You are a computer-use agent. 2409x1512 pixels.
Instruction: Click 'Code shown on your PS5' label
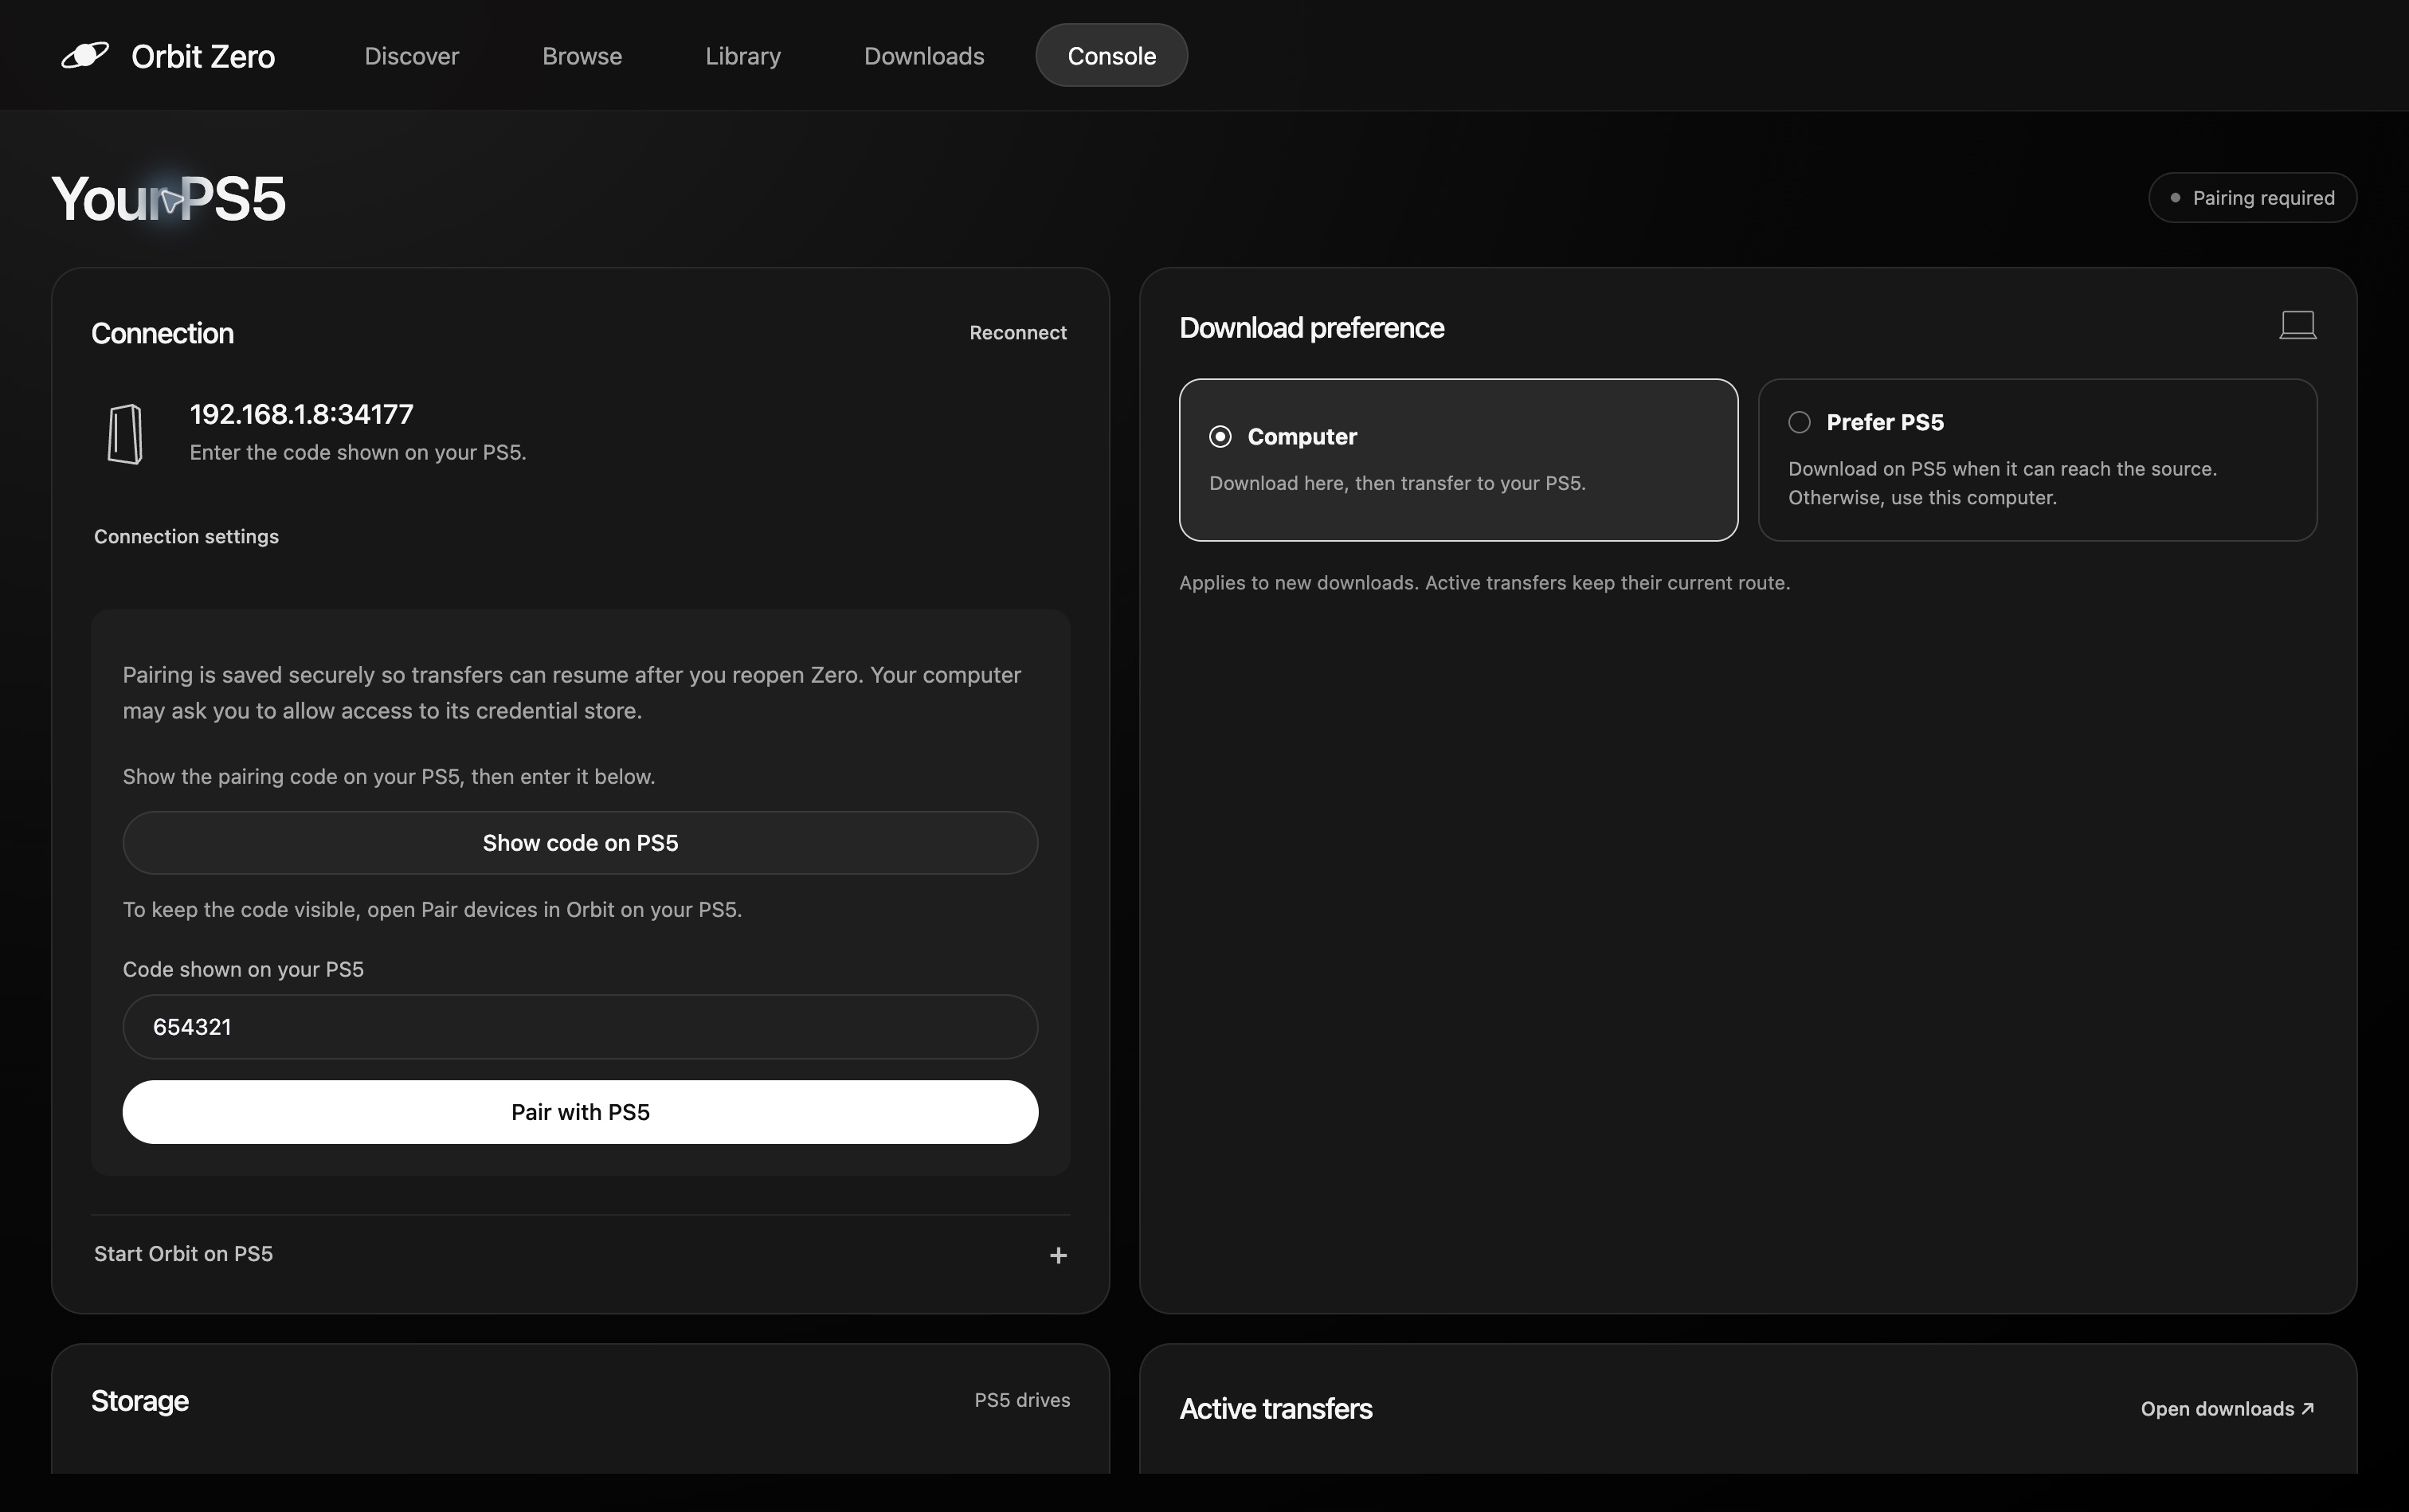243,969
